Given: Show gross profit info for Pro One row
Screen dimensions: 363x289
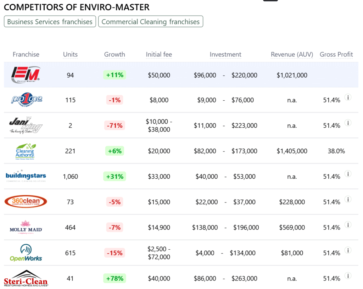Looking at the screenshot, I should [x=348, y=97].
